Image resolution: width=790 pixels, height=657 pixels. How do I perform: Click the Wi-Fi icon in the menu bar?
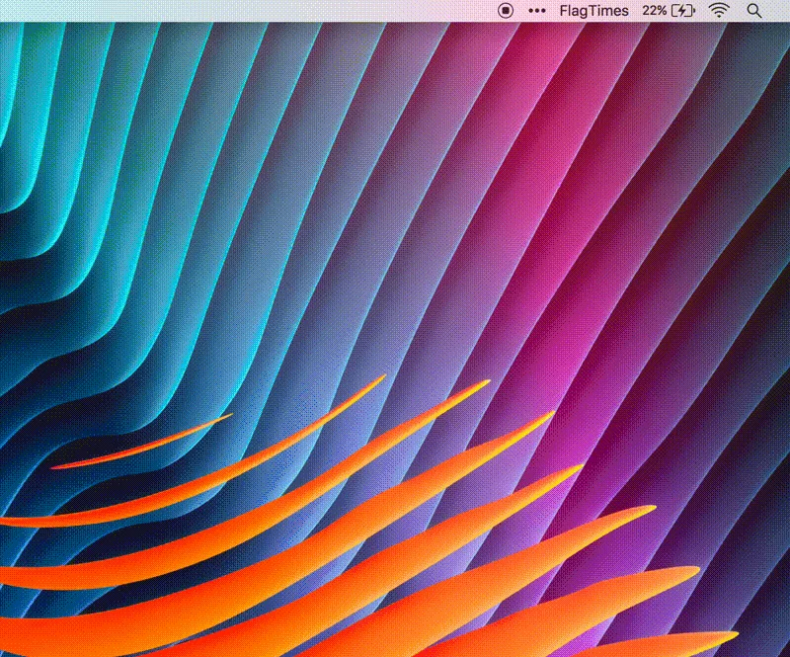click(x=718, y=10)
